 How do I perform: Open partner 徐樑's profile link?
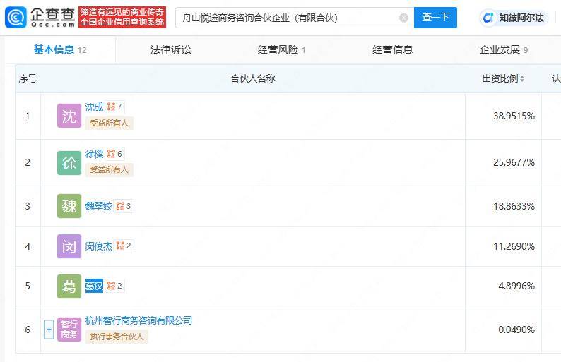(x=94, y=154)
